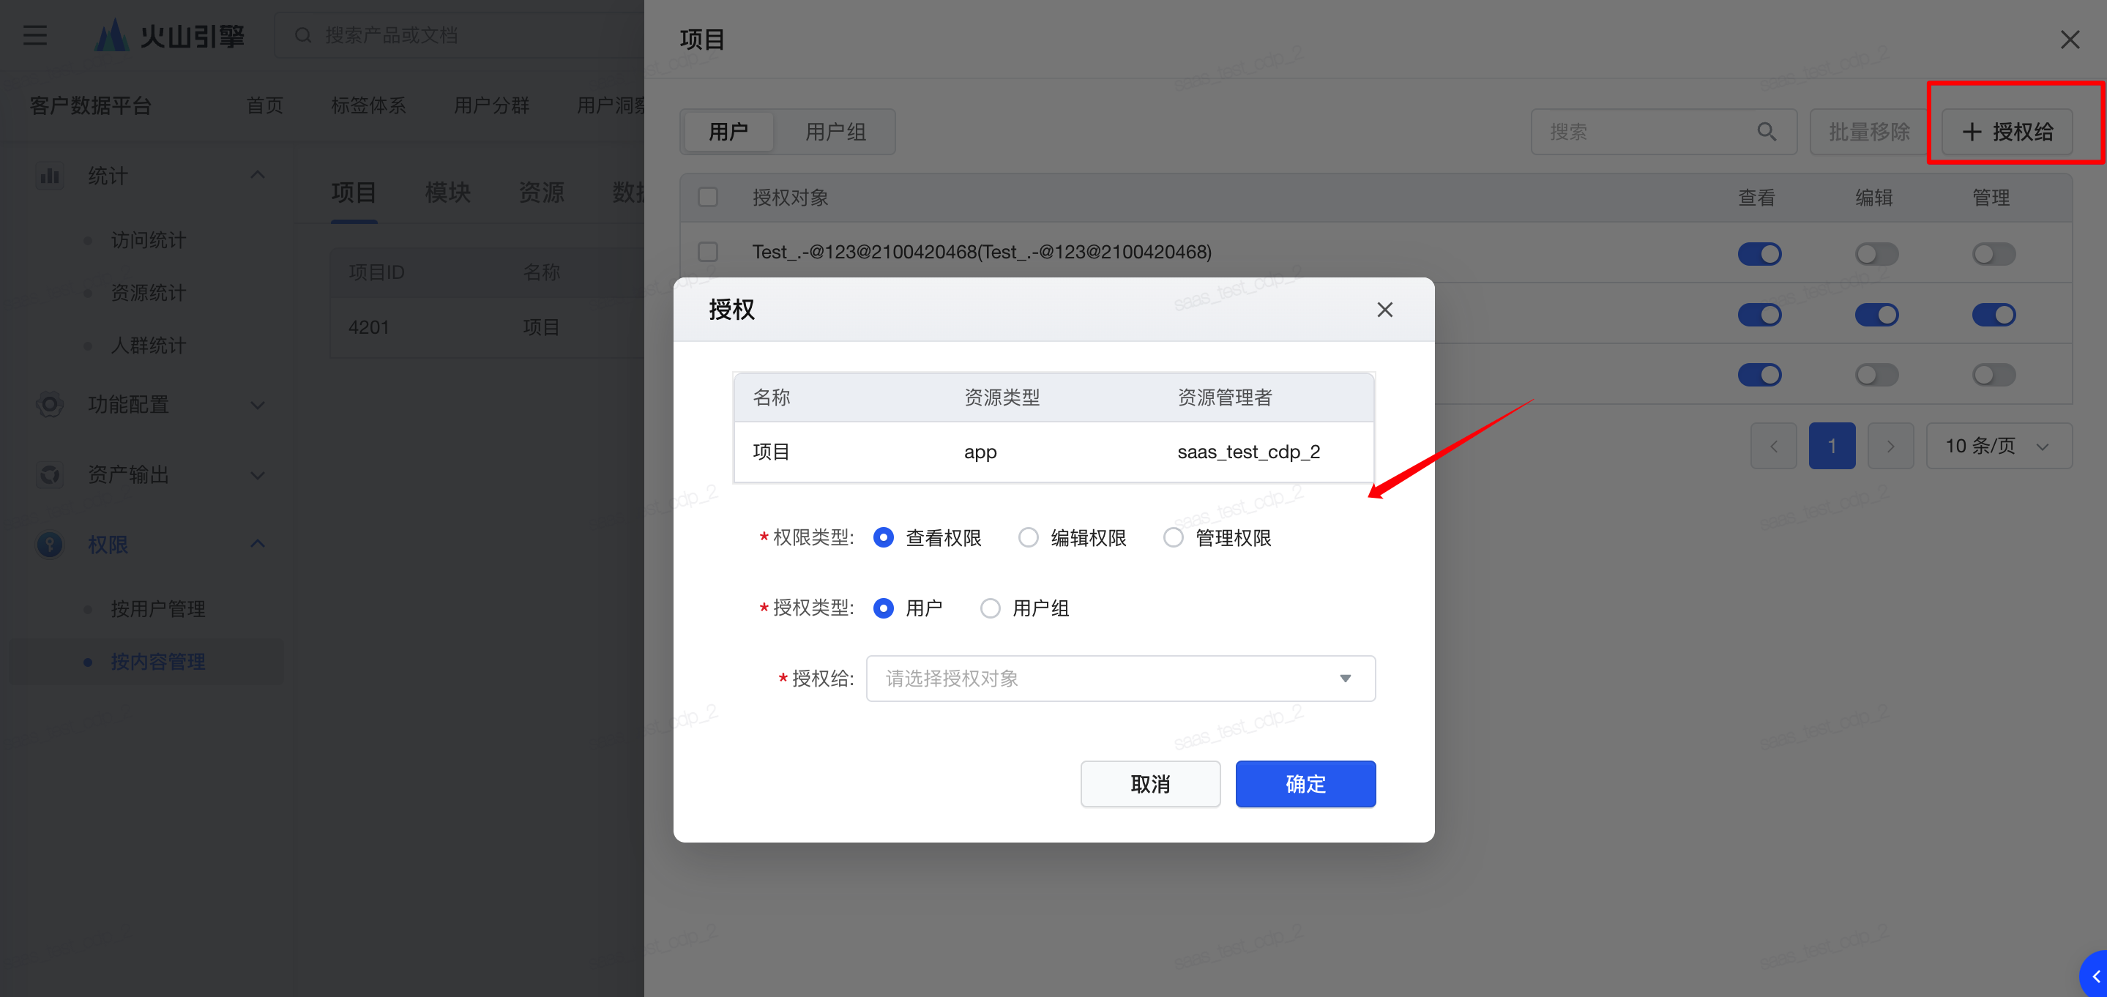Choose User group as authorization type
This screenshot has height=997, width=2107.
990,608
